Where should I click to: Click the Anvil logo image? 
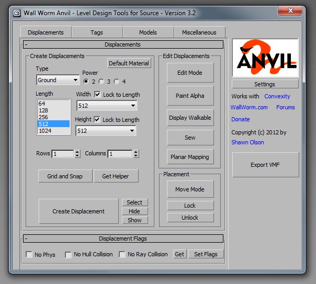click(265, 58)
